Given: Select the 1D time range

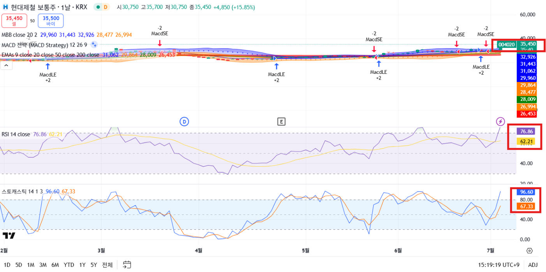Looking at the screenshot, I should click(x=7, y=265).
